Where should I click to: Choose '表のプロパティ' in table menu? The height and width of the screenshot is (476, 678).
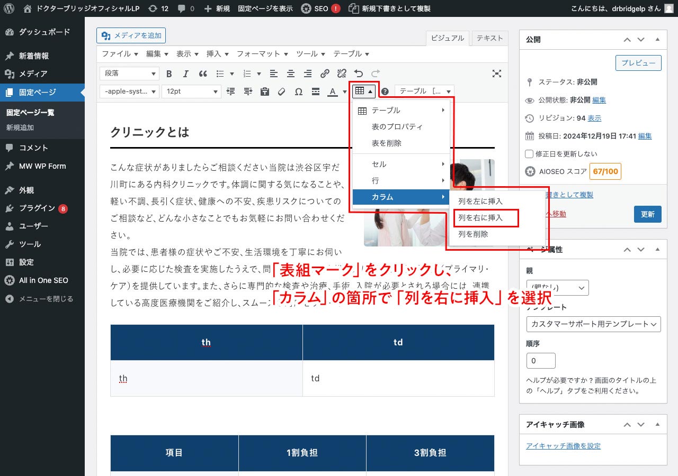[x=401, y=127]
